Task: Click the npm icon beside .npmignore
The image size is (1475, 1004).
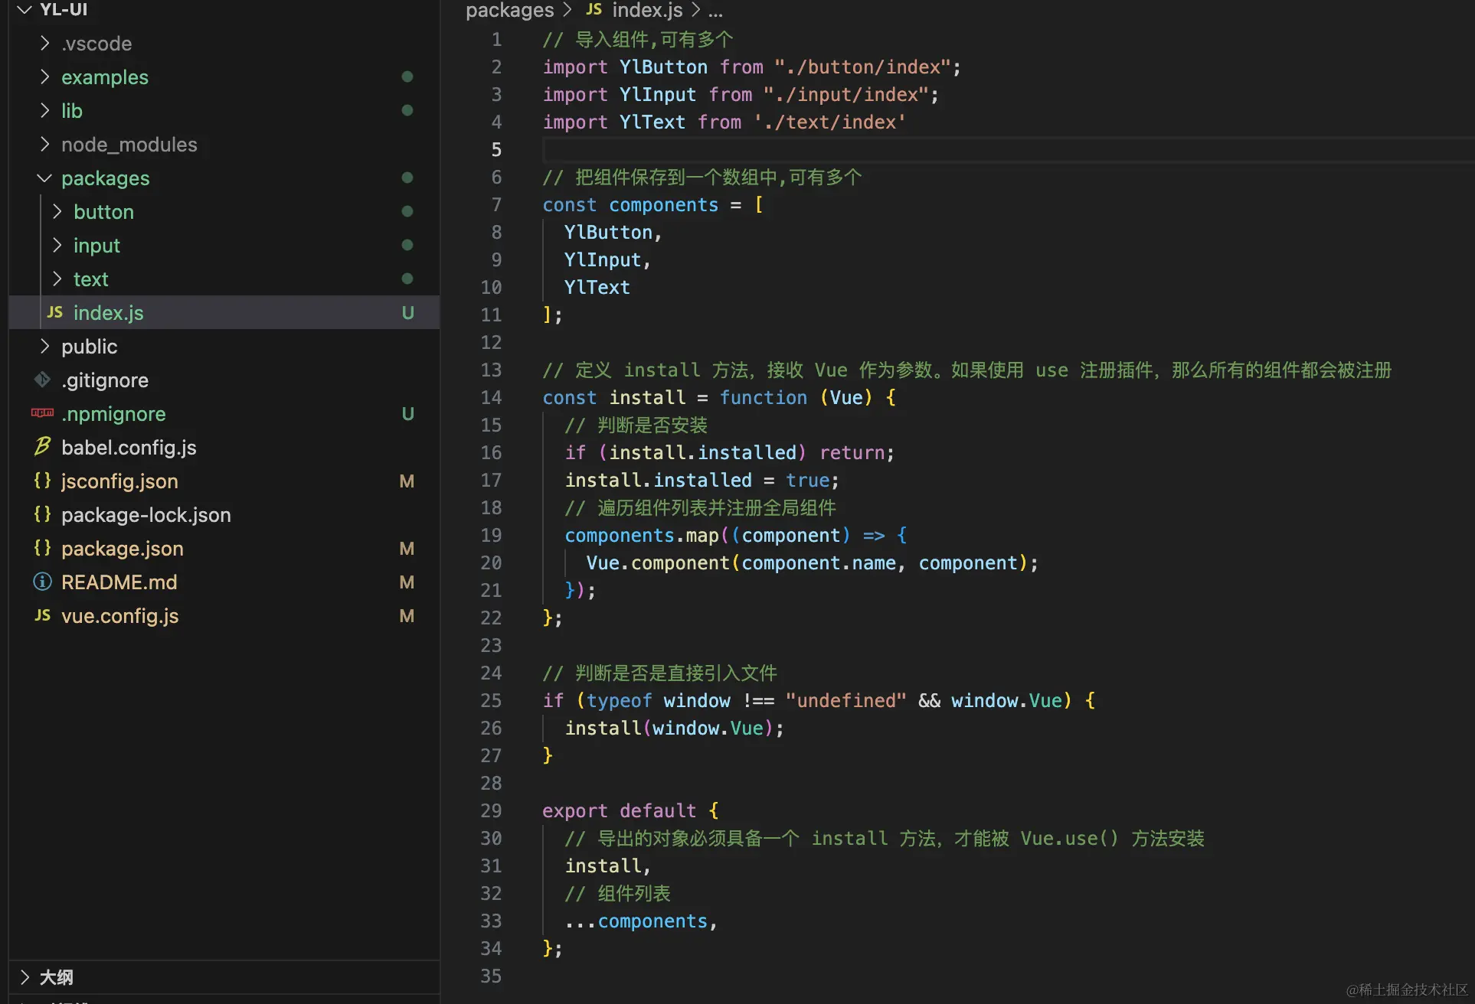Action: pyautogui.click(x=42, y=413)
